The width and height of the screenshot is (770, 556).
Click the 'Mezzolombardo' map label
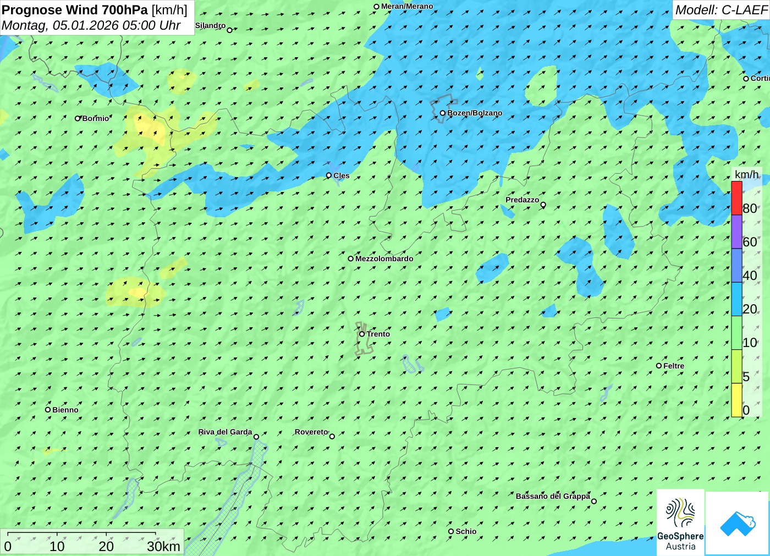point(384,258)
